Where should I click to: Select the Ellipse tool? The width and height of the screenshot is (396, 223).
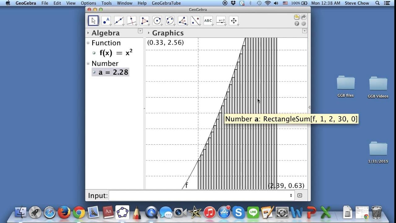(x=170, y=21)
